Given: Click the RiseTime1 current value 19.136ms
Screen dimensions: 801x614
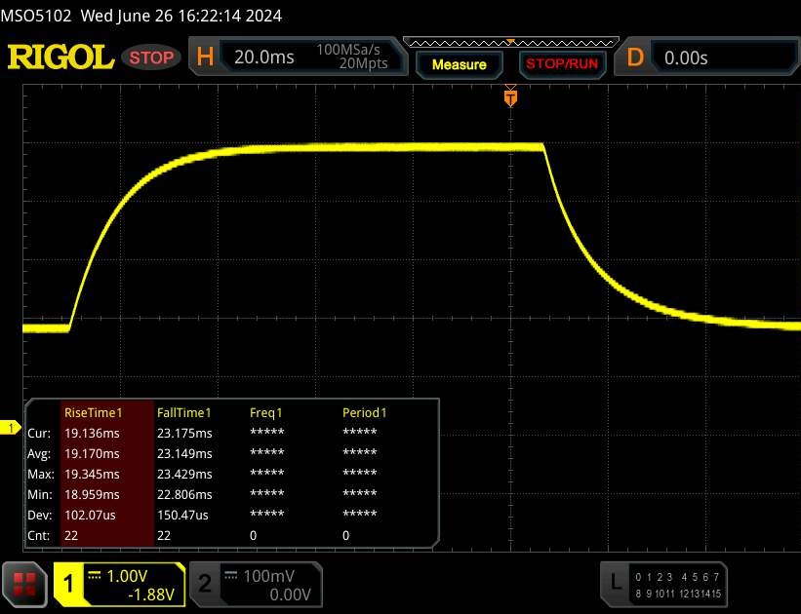Looking at the screenshot, I should point(92,433).
